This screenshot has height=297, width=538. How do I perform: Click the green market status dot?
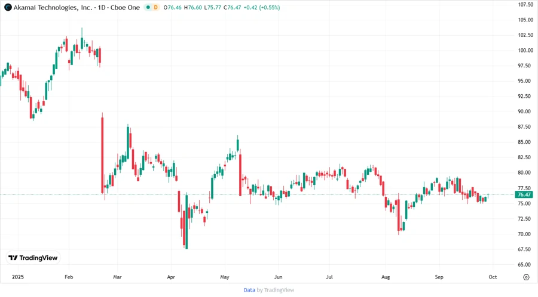(x=148, y=7)
